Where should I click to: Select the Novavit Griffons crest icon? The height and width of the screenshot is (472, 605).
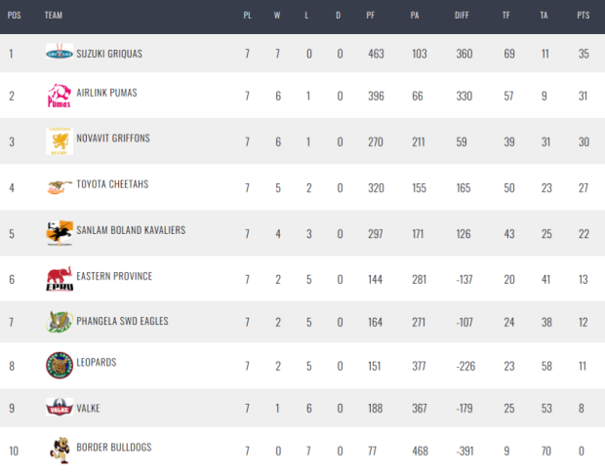(x=60, y=141)
